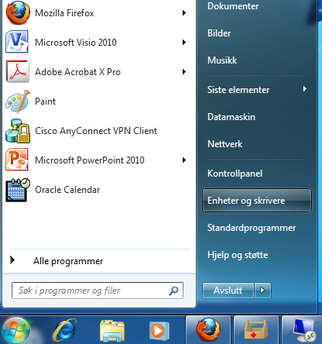Launch Microsoft PowerPoint 2010
Viewport: 322px width, 344px height.
(x=95, y=160)
